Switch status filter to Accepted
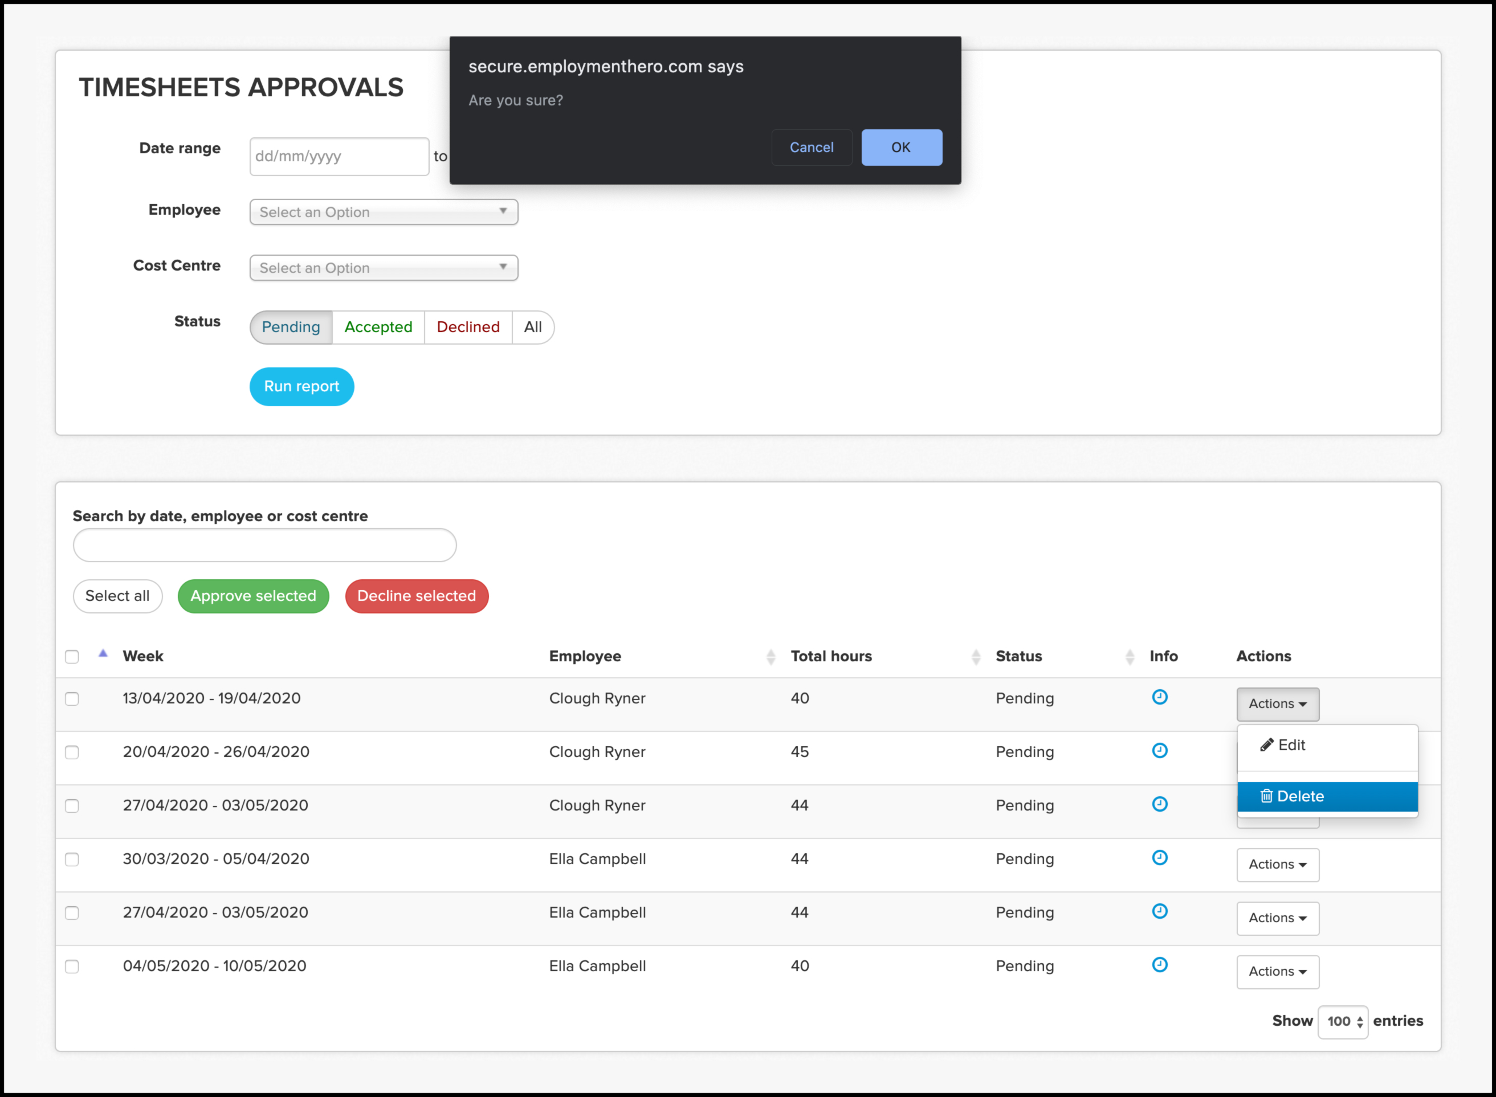 378,328
